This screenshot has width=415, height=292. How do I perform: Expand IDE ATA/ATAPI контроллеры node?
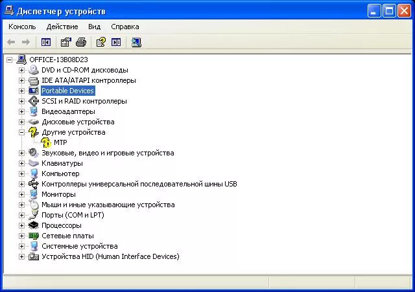coord(21,80)
